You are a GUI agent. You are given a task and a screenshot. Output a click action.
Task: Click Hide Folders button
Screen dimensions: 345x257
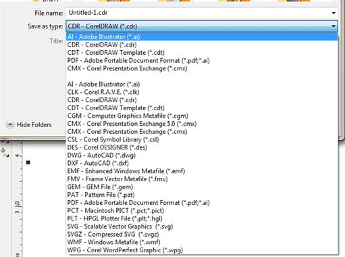[29, 124]
